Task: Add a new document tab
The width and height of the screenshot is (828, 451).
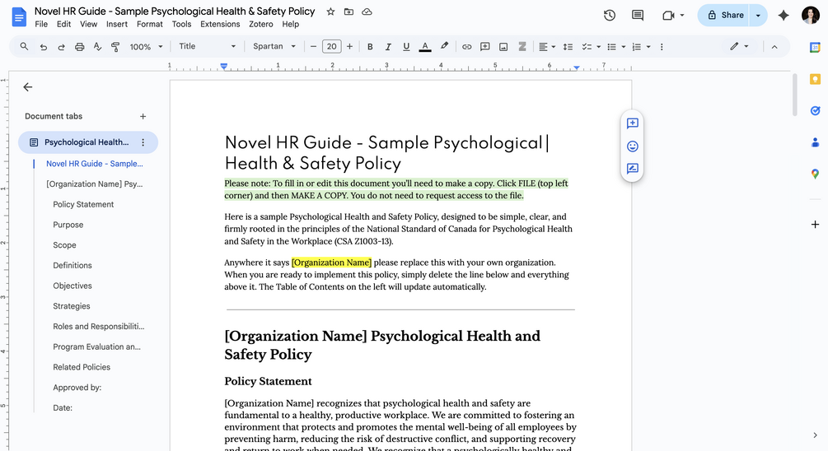Action: click(143, 117)
